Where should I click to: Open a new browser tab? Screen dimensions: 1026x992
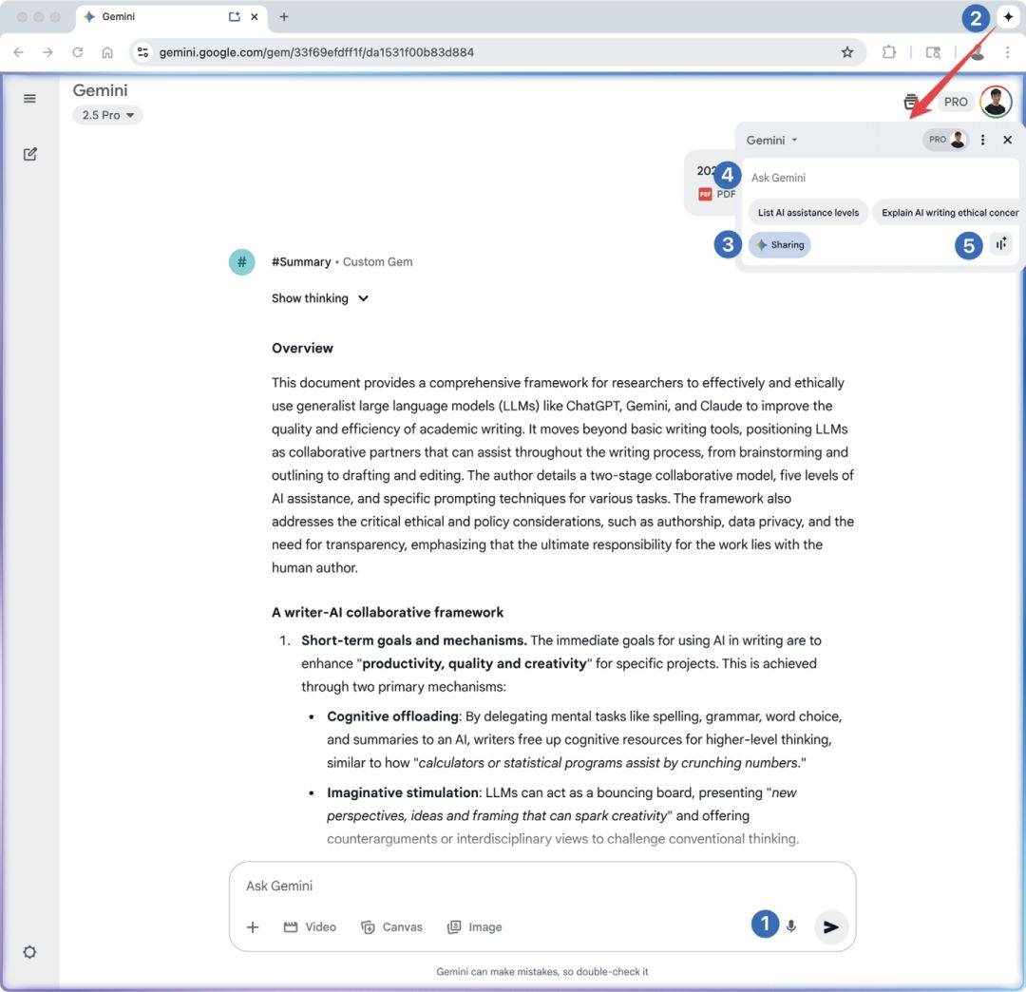[284, 17]
